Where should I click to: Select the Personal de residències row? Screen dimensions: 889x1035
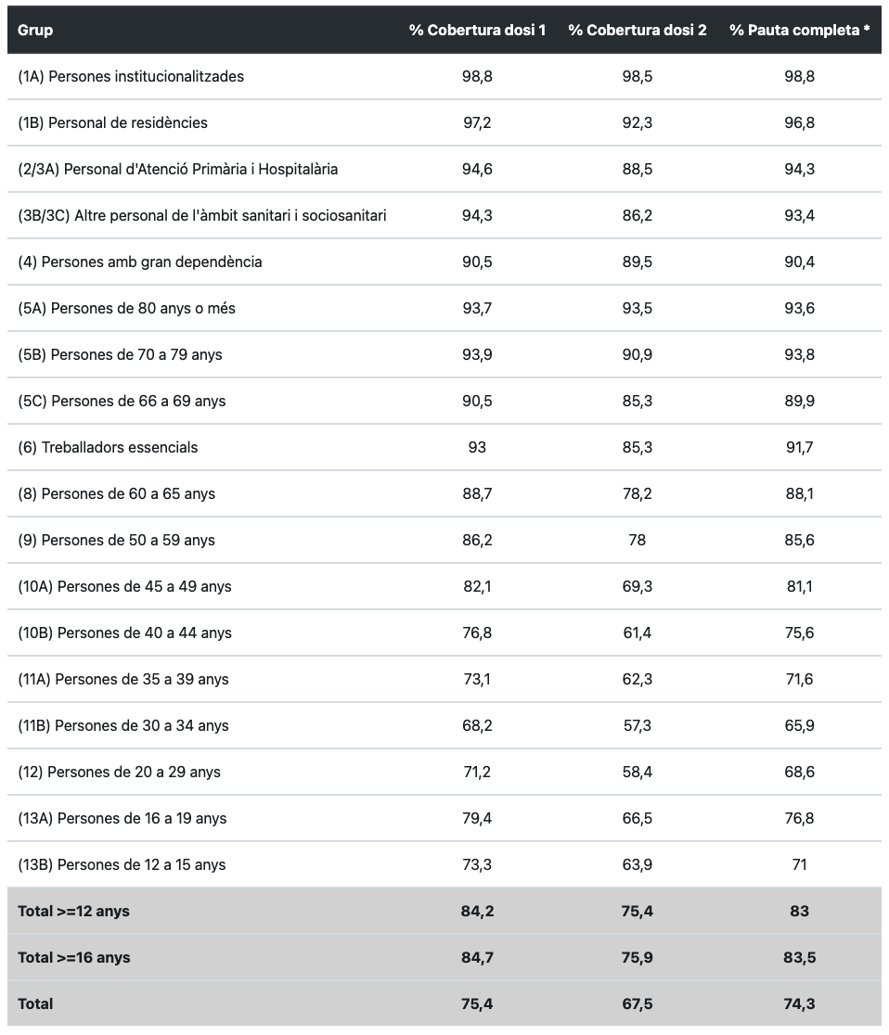pyautogui.click(x=444, y=122)
